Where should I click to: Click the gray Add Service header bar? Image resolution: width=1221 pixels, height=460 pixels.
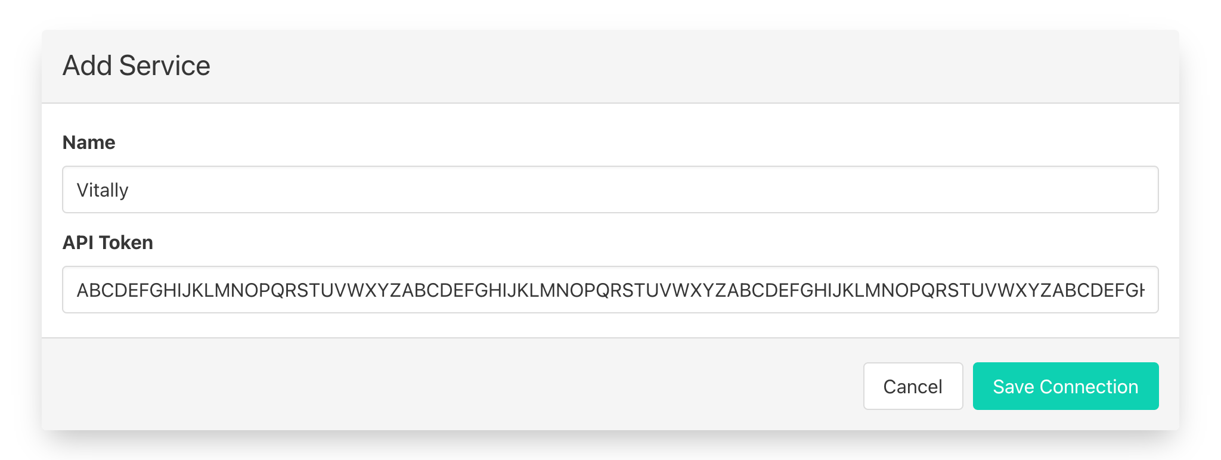click(x=656, y=66)
